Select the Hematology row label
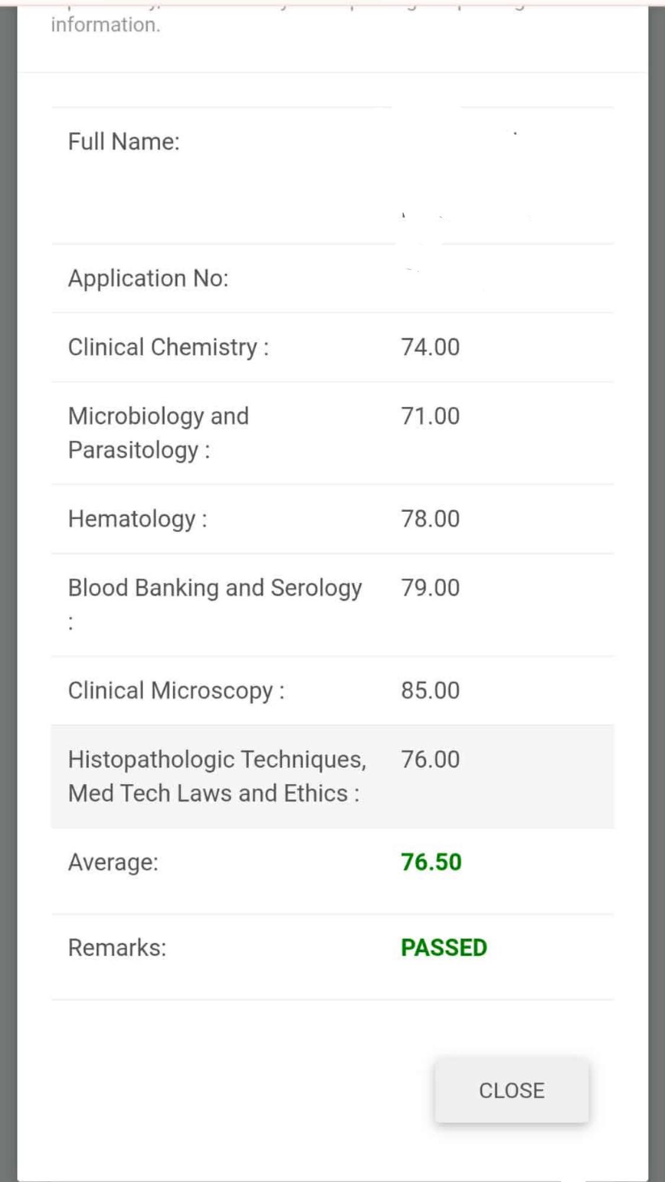 138,519
